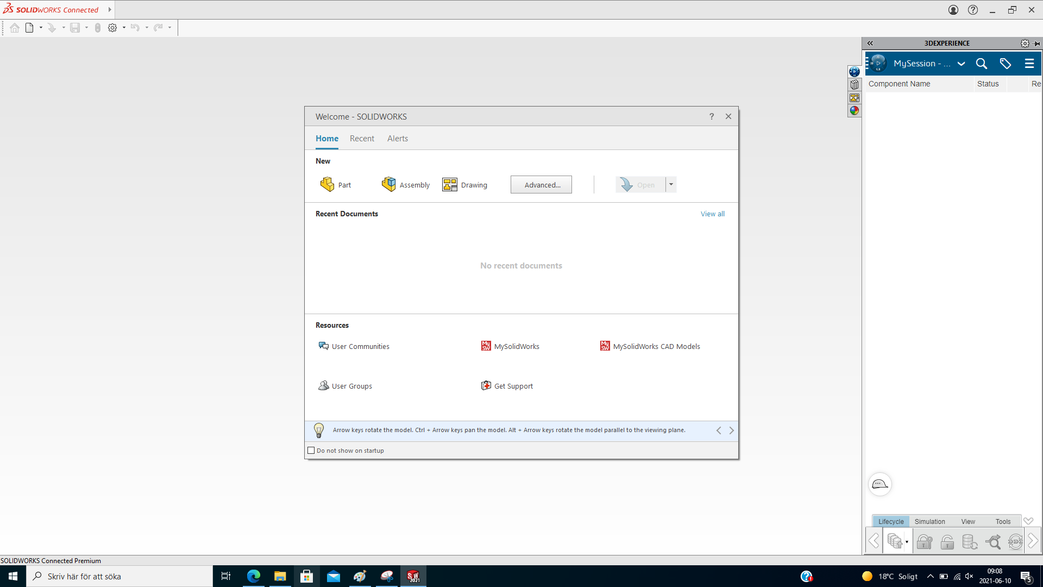
Task: Switch to the Recent tab
Action: point(362,139)
